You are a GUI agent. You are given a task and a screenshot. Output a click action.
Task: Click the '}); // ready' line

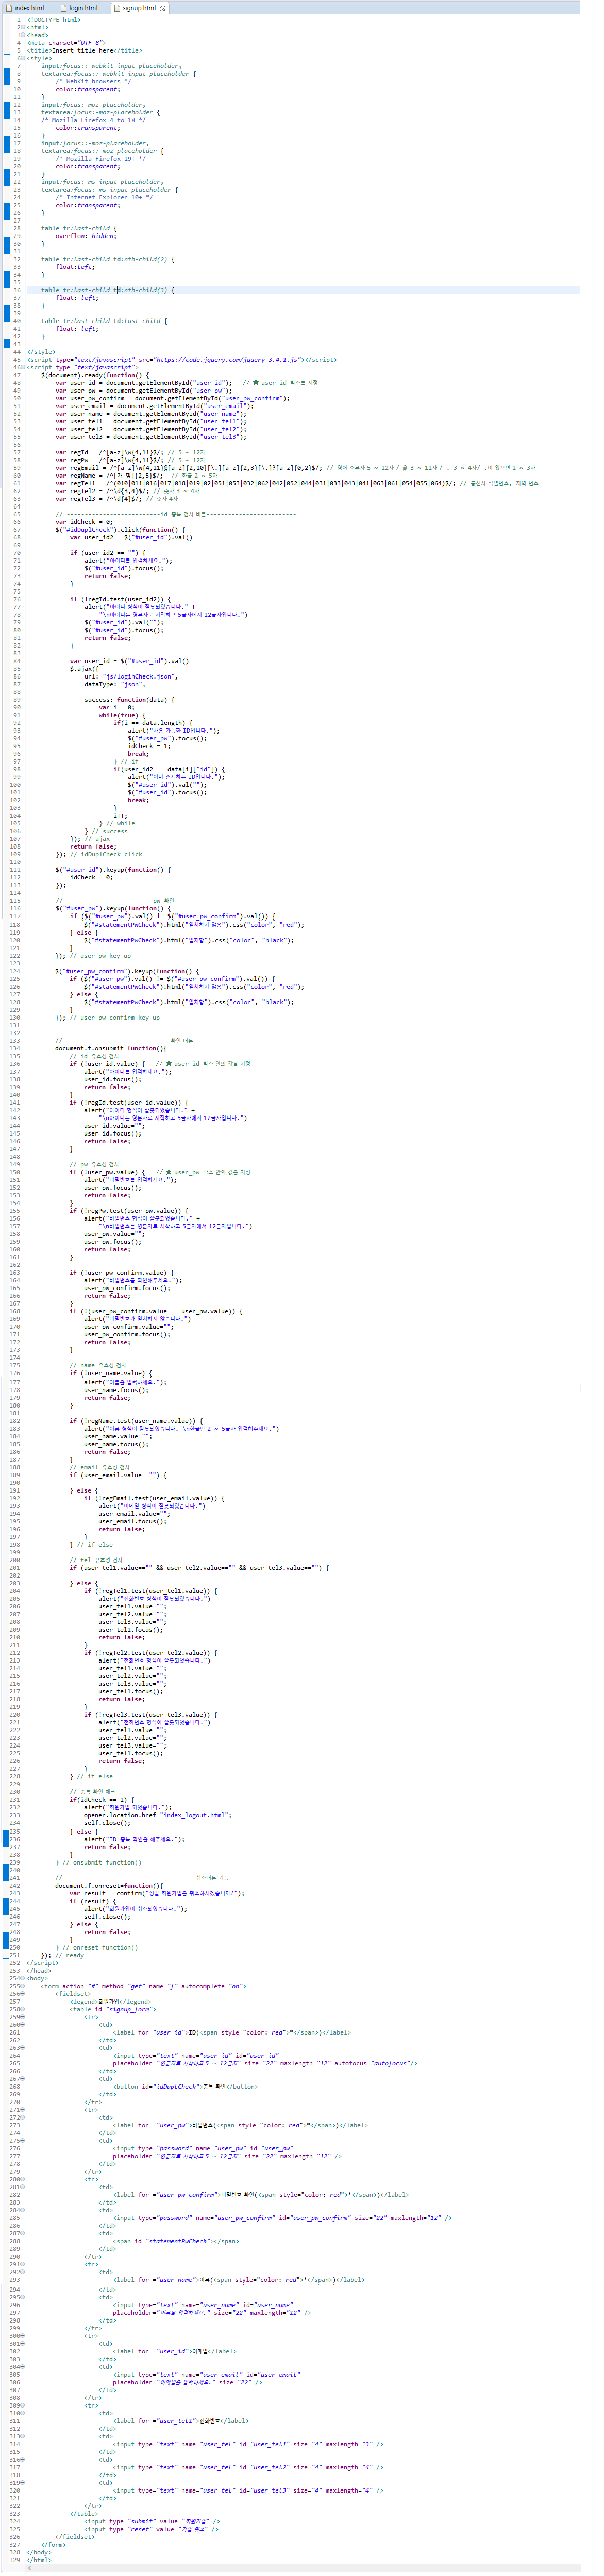[x=61, y=1955]
